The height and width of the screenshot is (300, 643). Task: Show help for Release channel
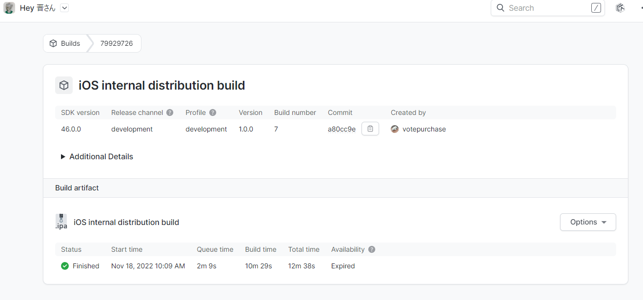click(x=170, y=112)
